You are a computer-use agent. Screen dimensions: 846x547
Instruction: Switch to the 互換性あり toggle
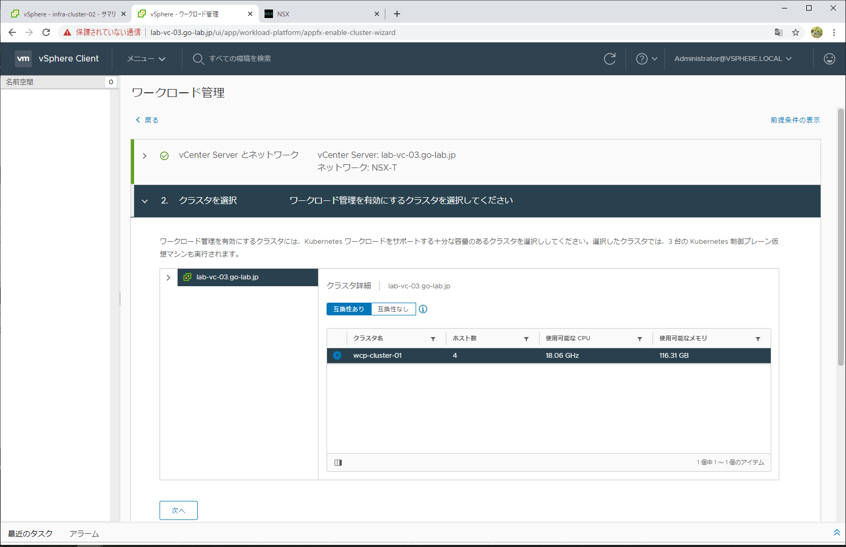point(349,309)
